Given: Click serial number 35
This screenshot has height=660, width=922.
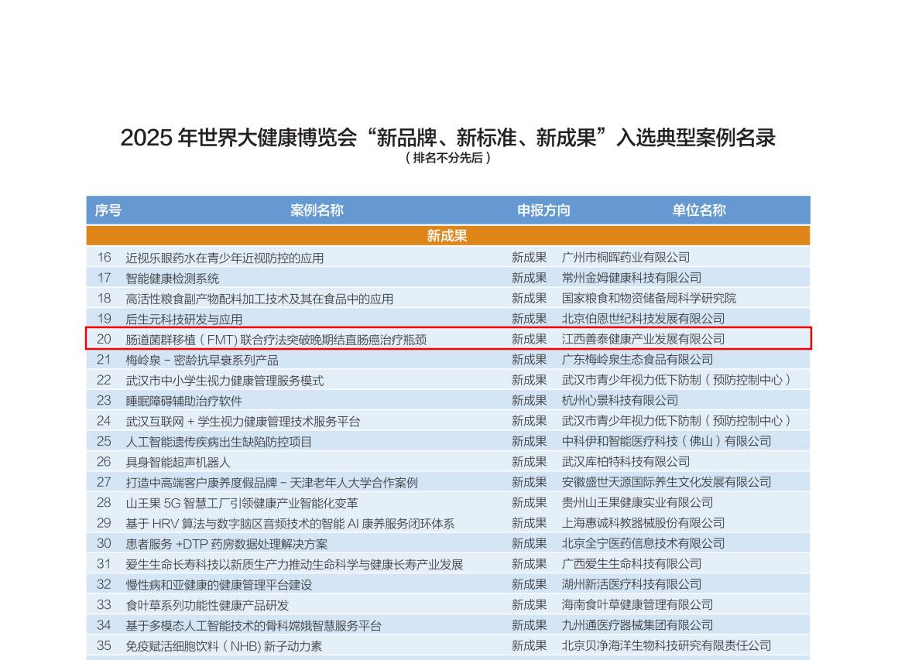Looking at the screenshot, I should 104,646.
